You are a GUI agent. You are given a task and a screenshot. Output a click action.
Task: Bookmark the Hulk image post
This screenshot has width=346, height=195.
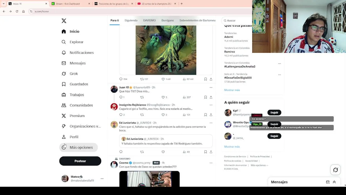coord(205,79)
